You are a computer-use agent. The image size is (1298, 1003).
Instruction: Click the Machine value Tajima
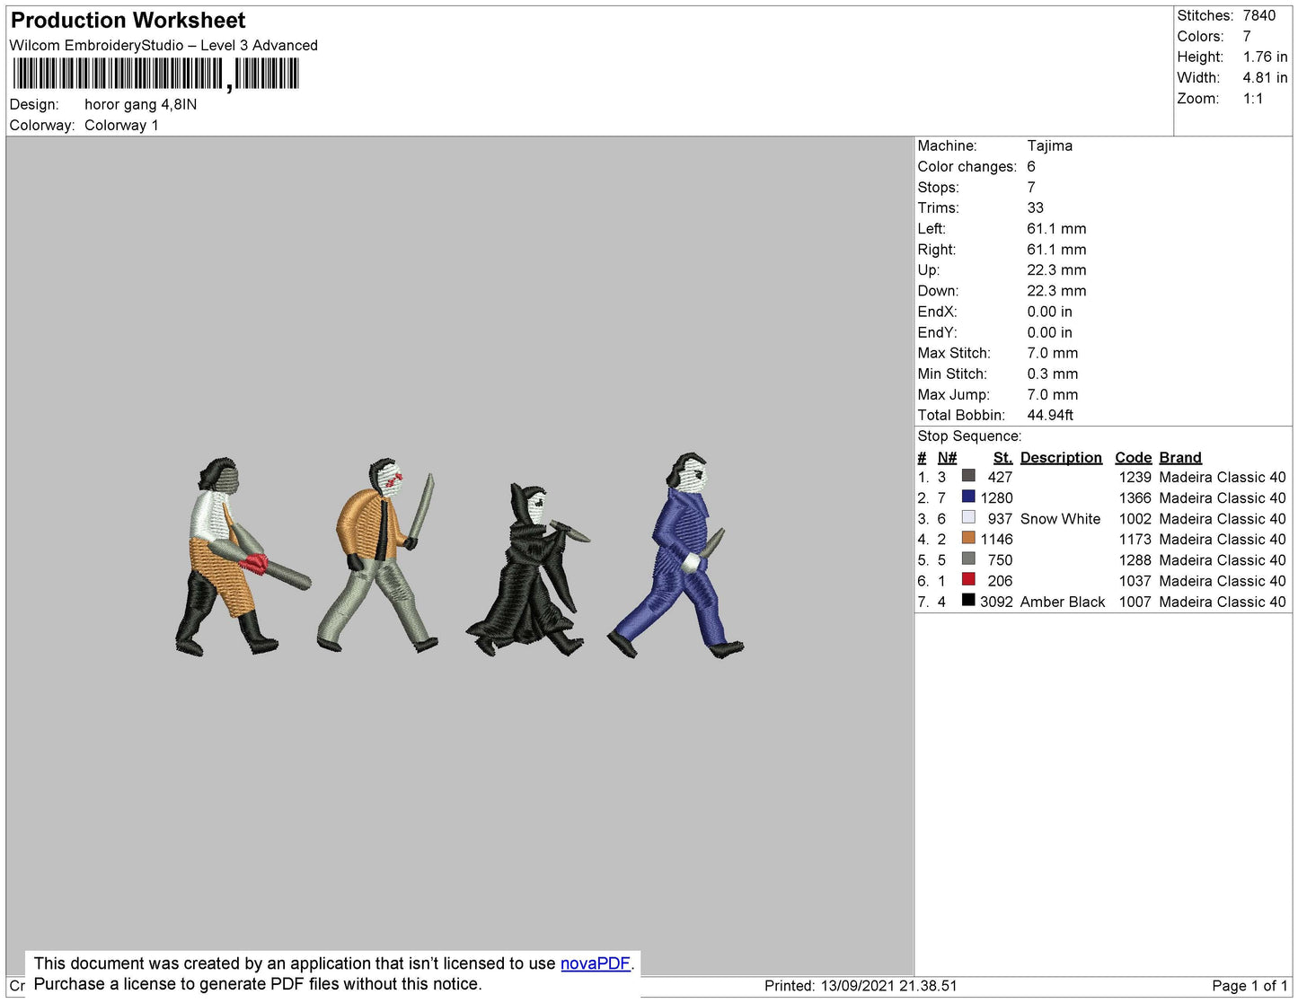tap(1049, 145)
